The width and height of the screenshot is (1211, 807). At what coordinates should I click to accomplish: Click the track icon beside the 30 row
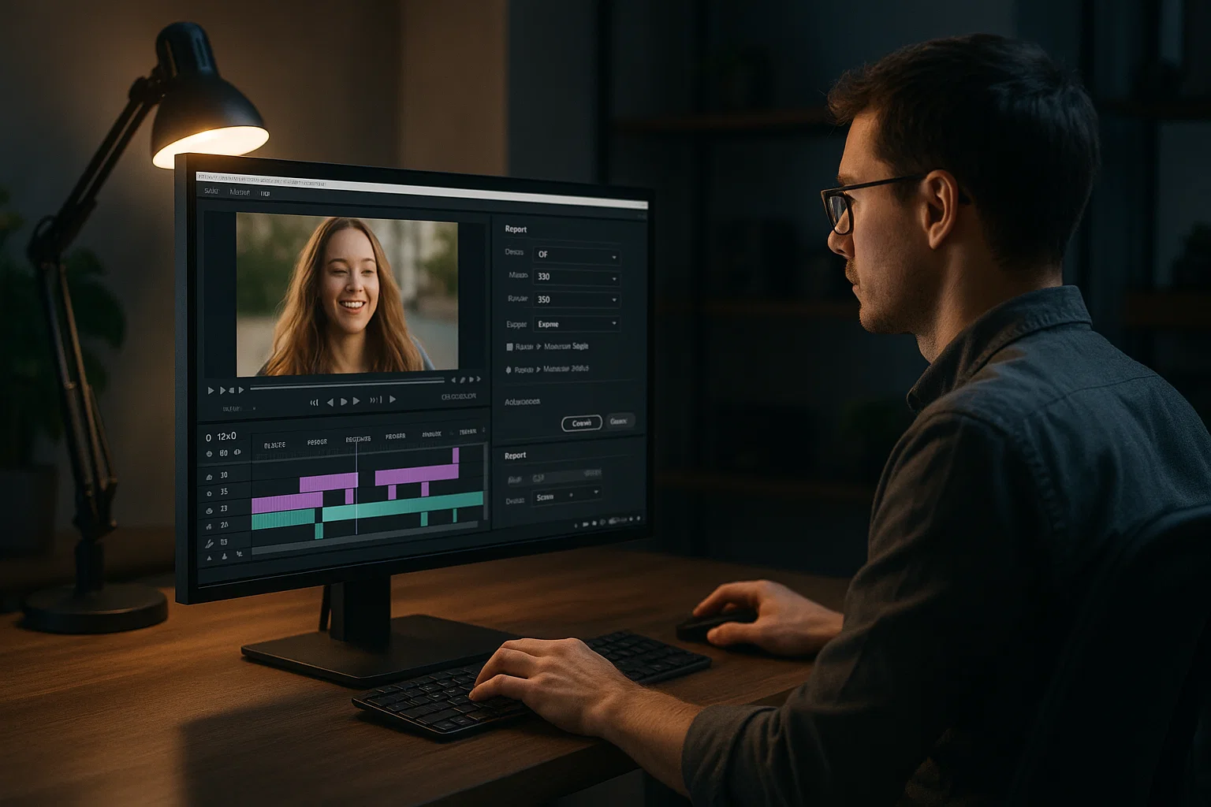[209, 477]
